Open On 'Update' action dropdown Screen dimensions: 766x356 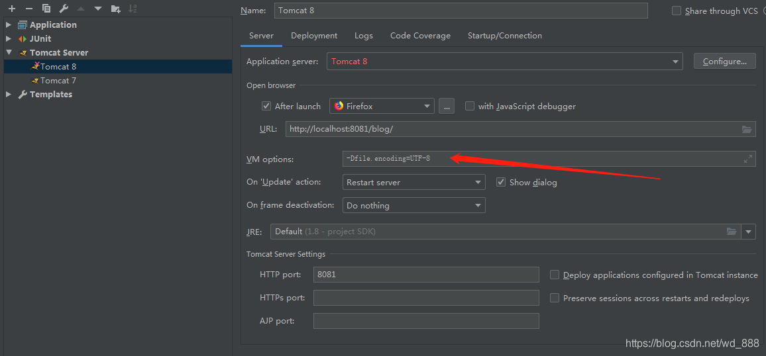413,183
